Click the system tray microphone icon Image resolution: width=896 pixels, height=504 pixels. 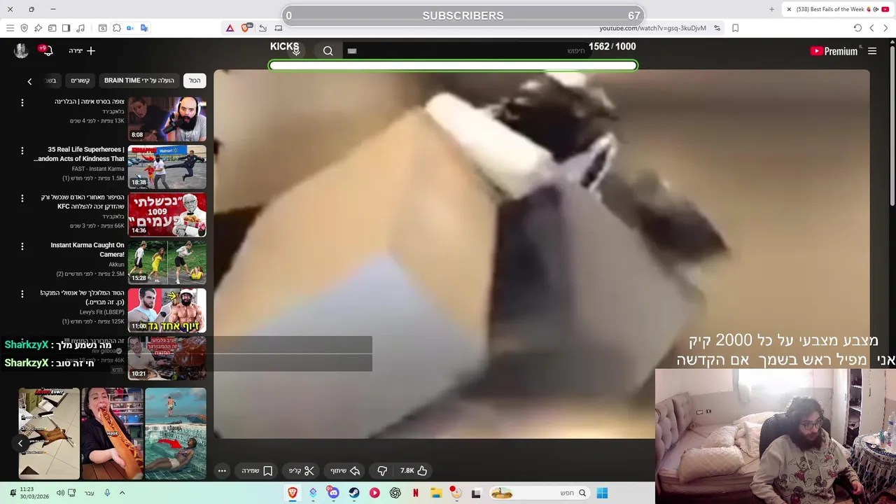tap(107, 493)
